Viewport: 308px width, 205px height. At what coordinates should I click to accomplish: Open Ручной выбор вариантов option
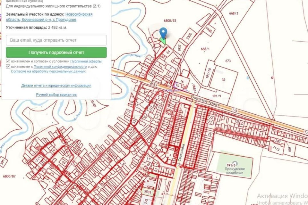click(x=56, y=95)
